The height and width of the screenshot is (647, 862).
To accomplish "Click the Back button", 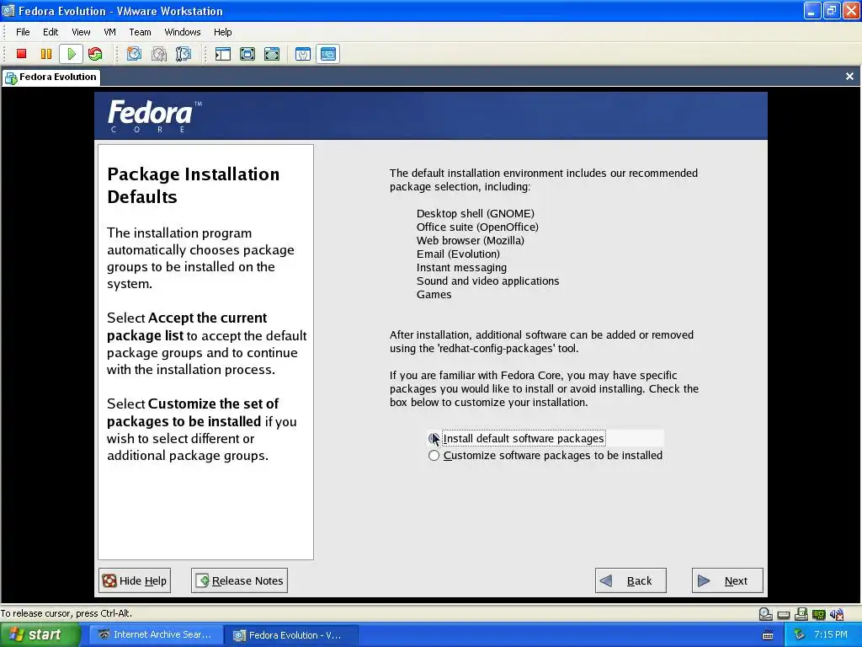I will (x=631, y=580).
